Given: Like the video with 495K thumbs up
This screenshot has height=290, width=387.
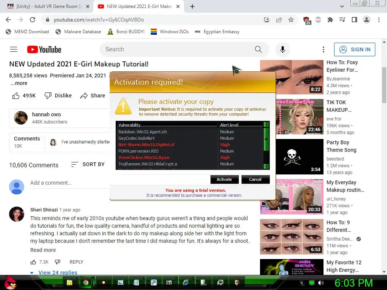Looking at the screenshot, I should pos(24,96).
